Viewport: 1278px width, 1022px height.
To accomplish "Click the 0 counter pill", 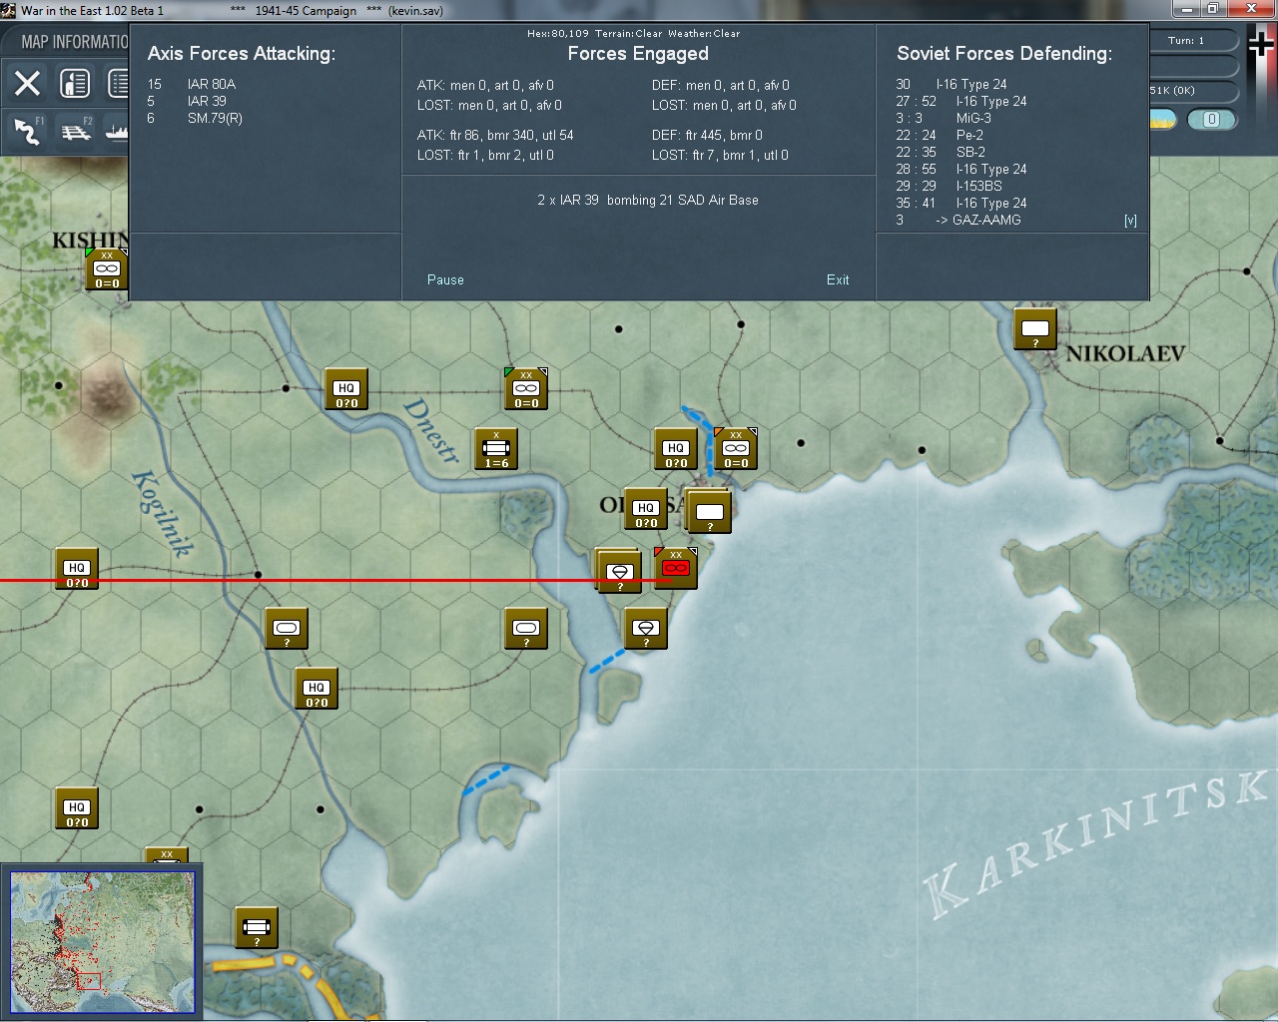I will [1212, 120].
